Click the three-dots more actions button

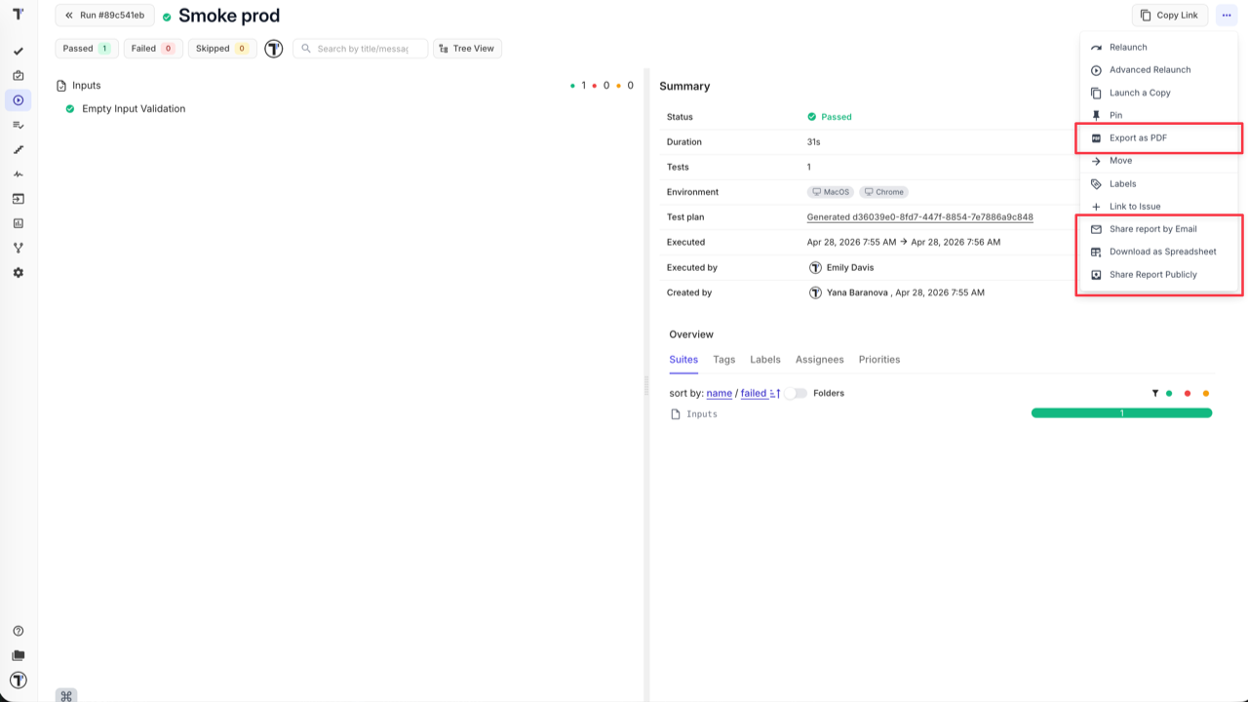(x=1227, y=16)
